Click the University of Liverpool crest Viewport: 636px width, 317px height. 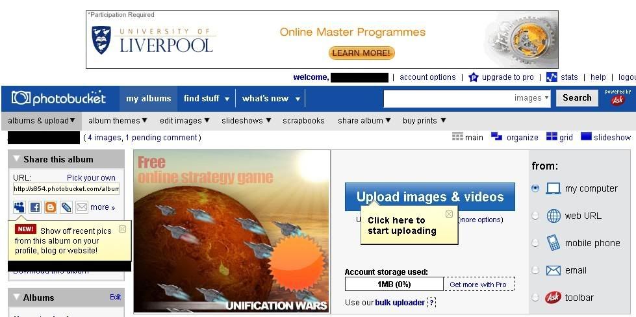101,40
